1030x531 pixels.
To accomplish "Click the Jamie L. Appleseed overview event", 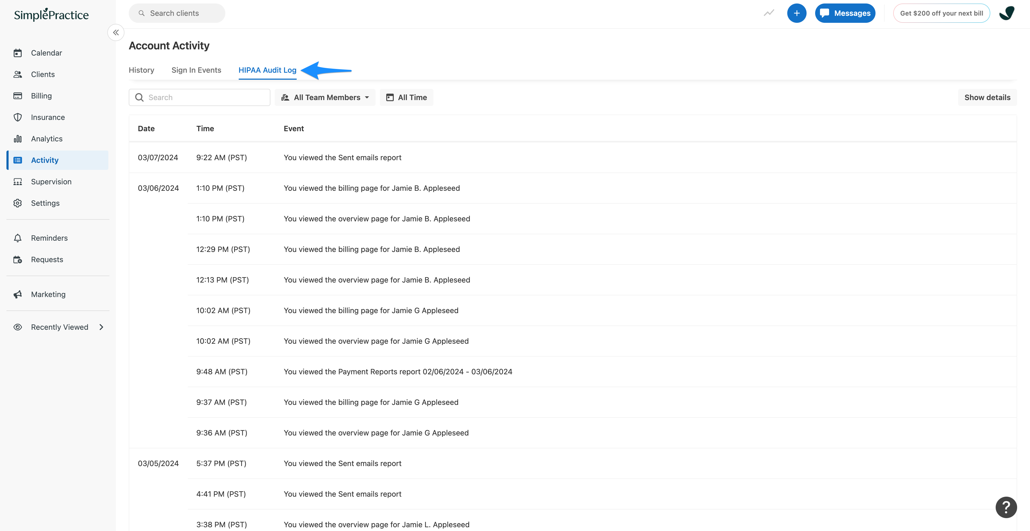I will [x=377, y=525].
